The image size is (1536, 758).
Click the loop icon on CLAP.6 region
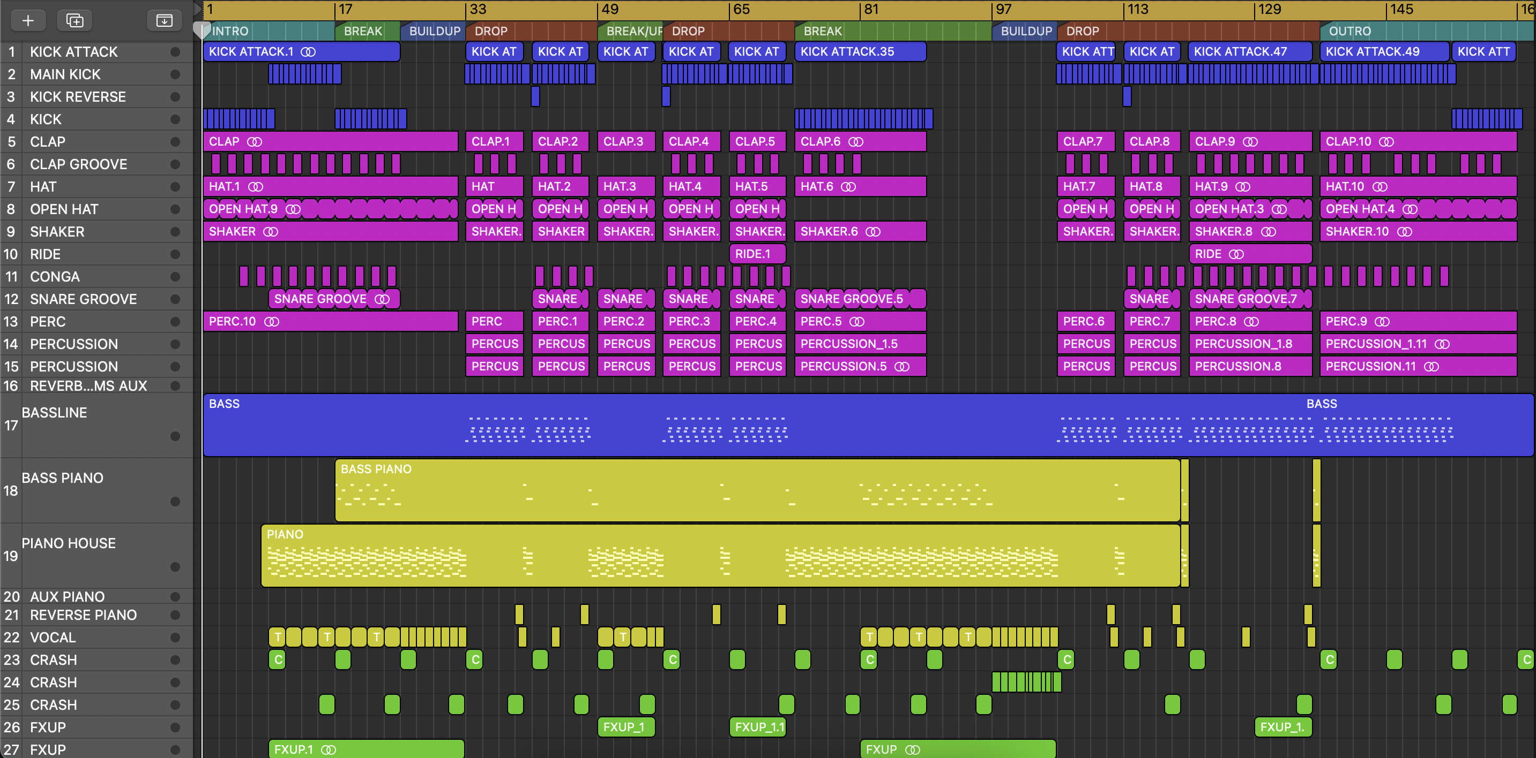coord(856,142)
